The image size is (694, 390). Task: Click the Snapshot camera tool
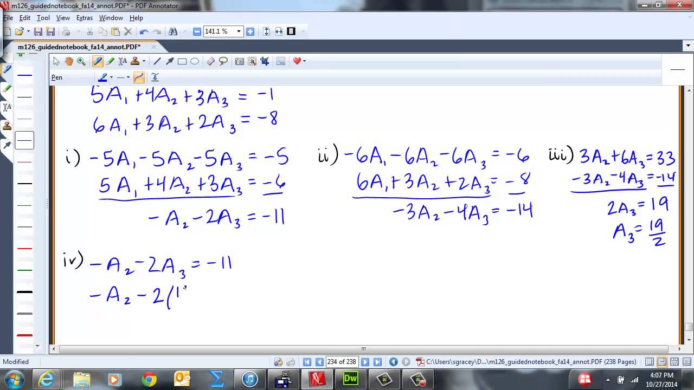(x=240, y=61)
